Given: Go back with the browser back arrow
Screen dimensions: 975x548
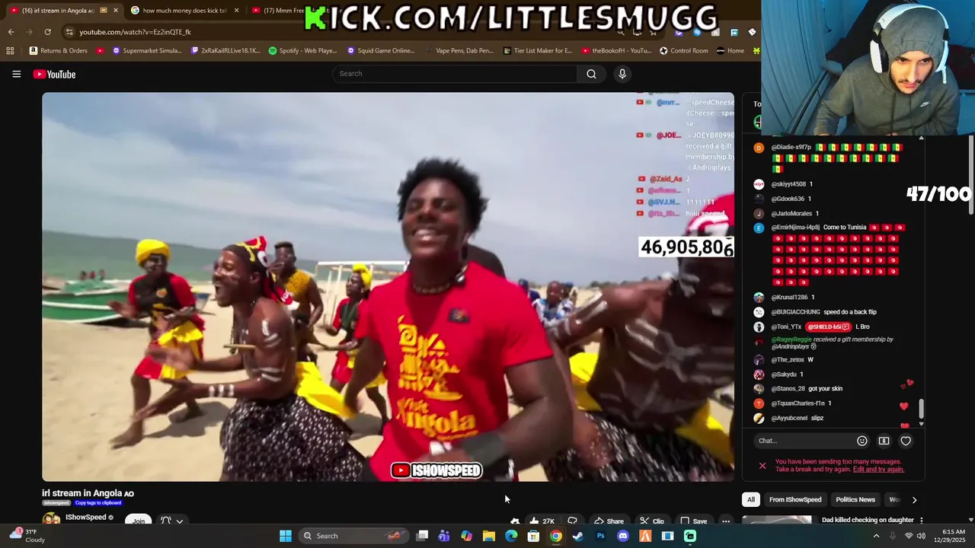Looking at the screenshot, I should coord(11,32).
